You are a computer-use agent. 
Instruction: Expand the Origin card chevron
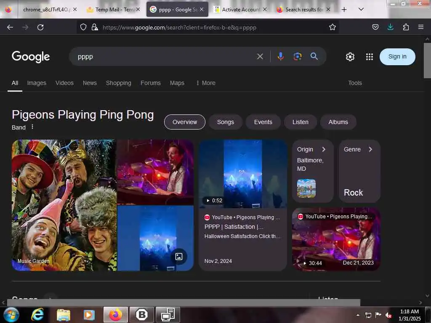coord(324,149)
